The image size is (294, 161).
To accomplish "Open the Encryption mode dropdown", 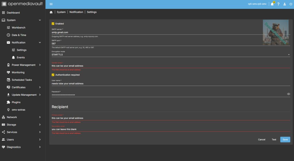I will point(171,54).
